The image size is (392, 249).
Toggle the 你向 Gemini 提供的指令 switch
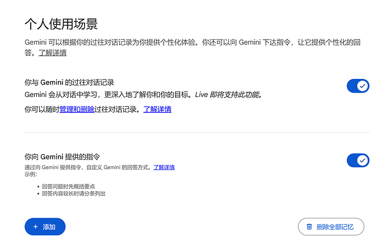click(358, 160)
